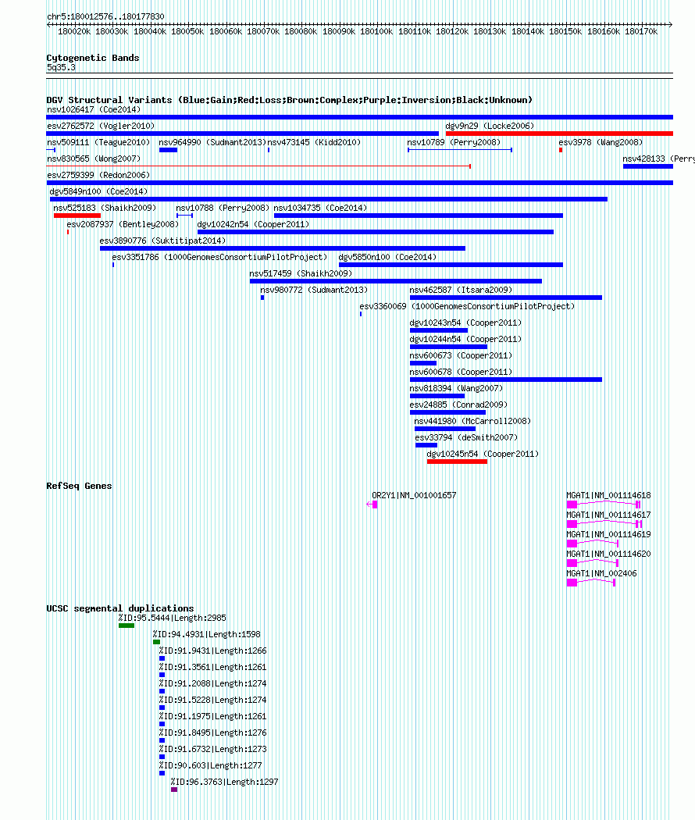Viewport: 695px width, 820px height.
Task: Click the dgv10244n54 (Cooper2011) label
Action: tap(465, 340)
